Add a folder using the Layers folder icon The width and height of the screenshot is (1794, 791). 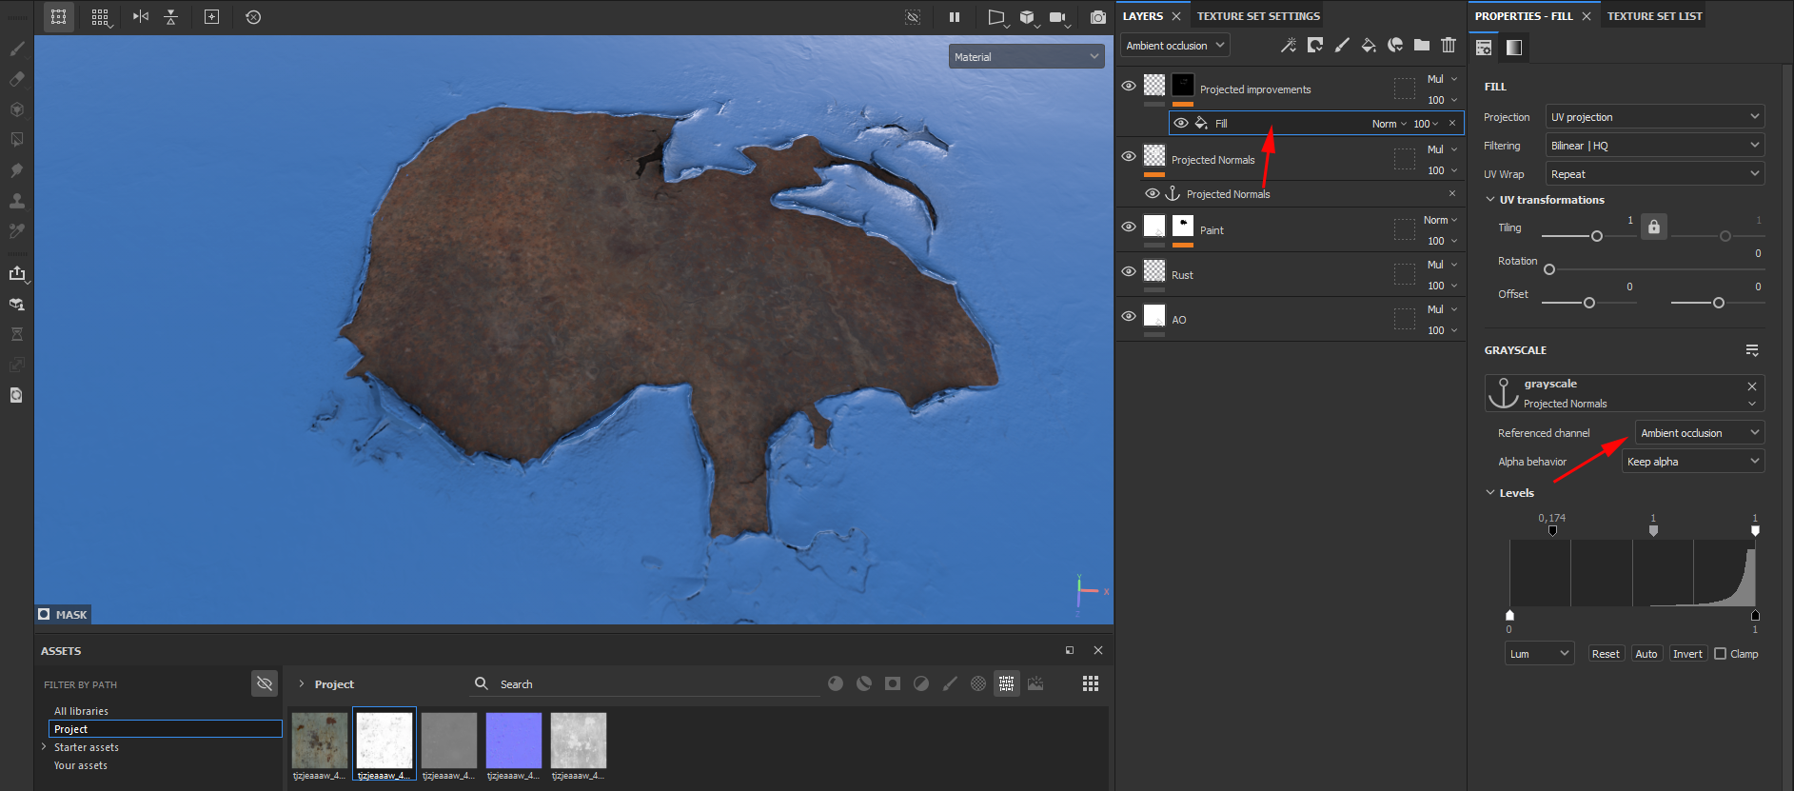(x=1421, y=45)
